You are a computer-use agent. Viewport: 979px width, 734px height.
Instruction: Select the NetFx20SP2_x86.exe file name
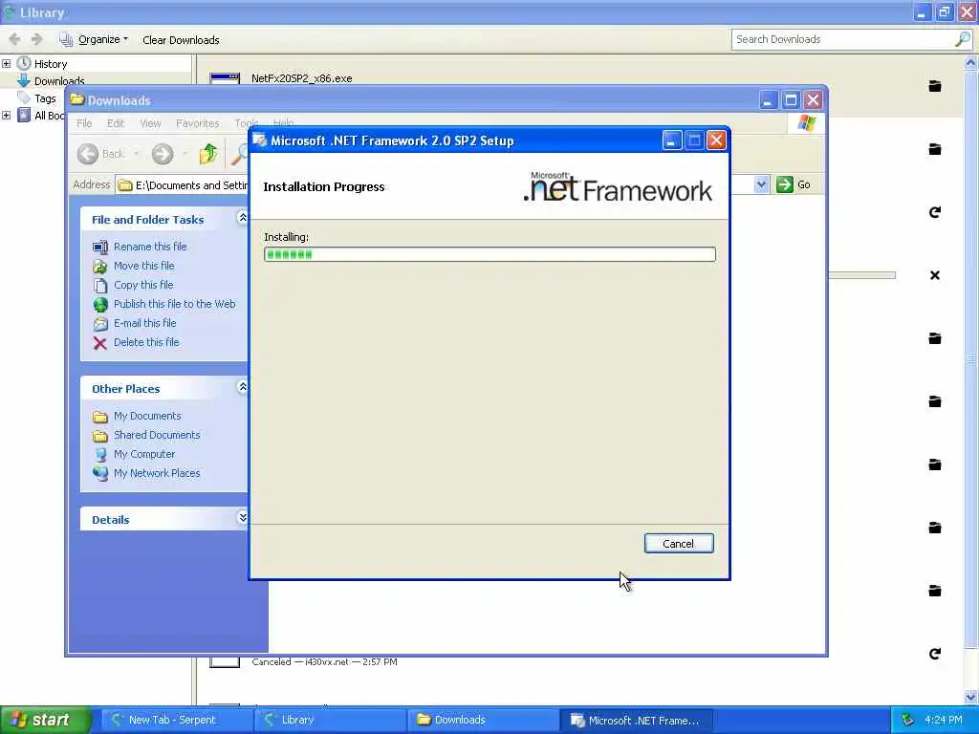click(x=301, y=78)
